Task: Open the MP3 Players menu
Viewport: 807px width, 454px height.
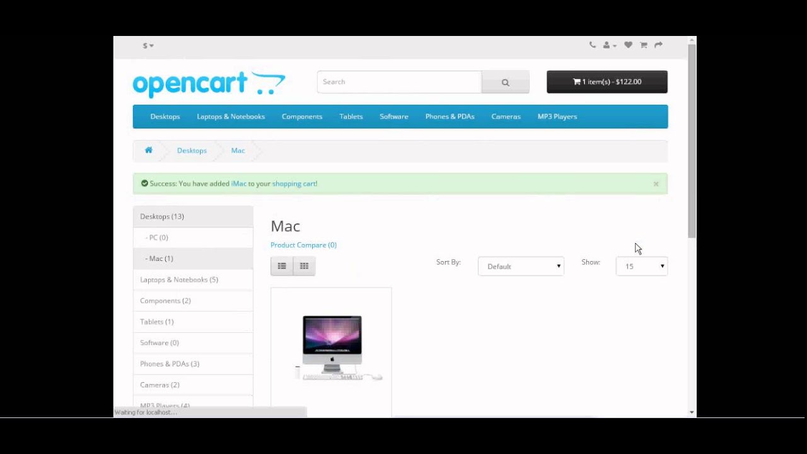Action: pyautogui.click(x=557, y=117)
